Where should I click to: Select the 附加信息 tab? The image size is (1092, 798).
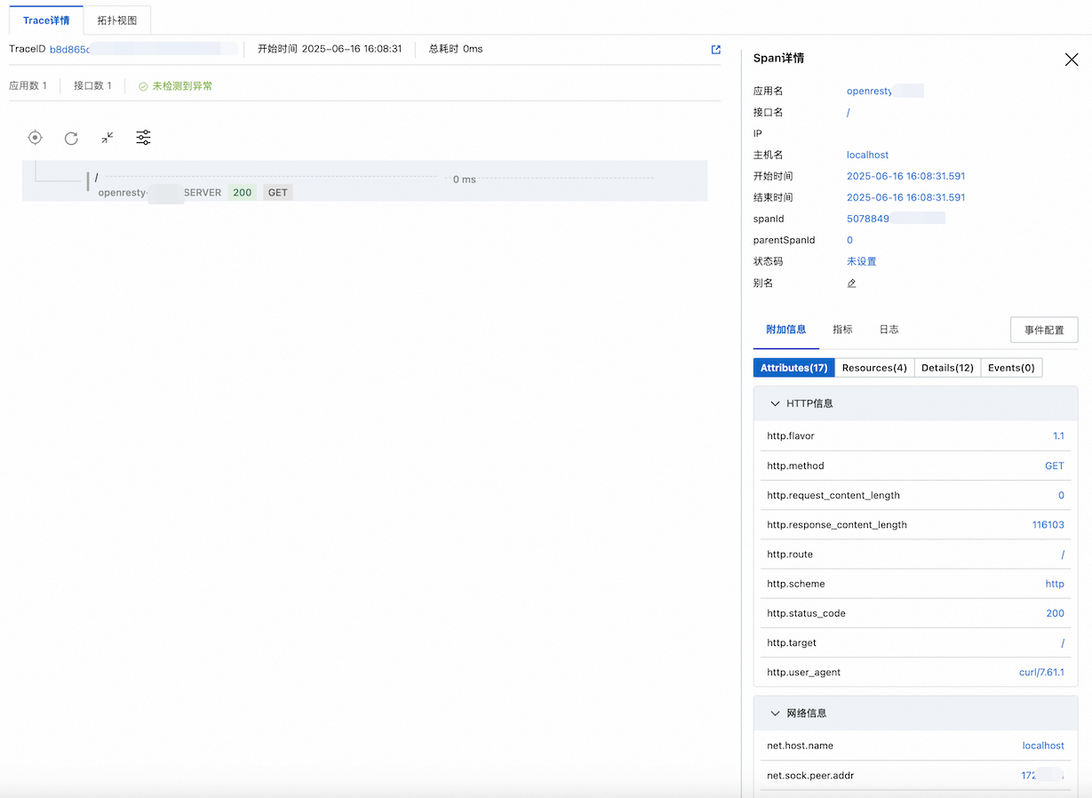click(x=786, y=330)
